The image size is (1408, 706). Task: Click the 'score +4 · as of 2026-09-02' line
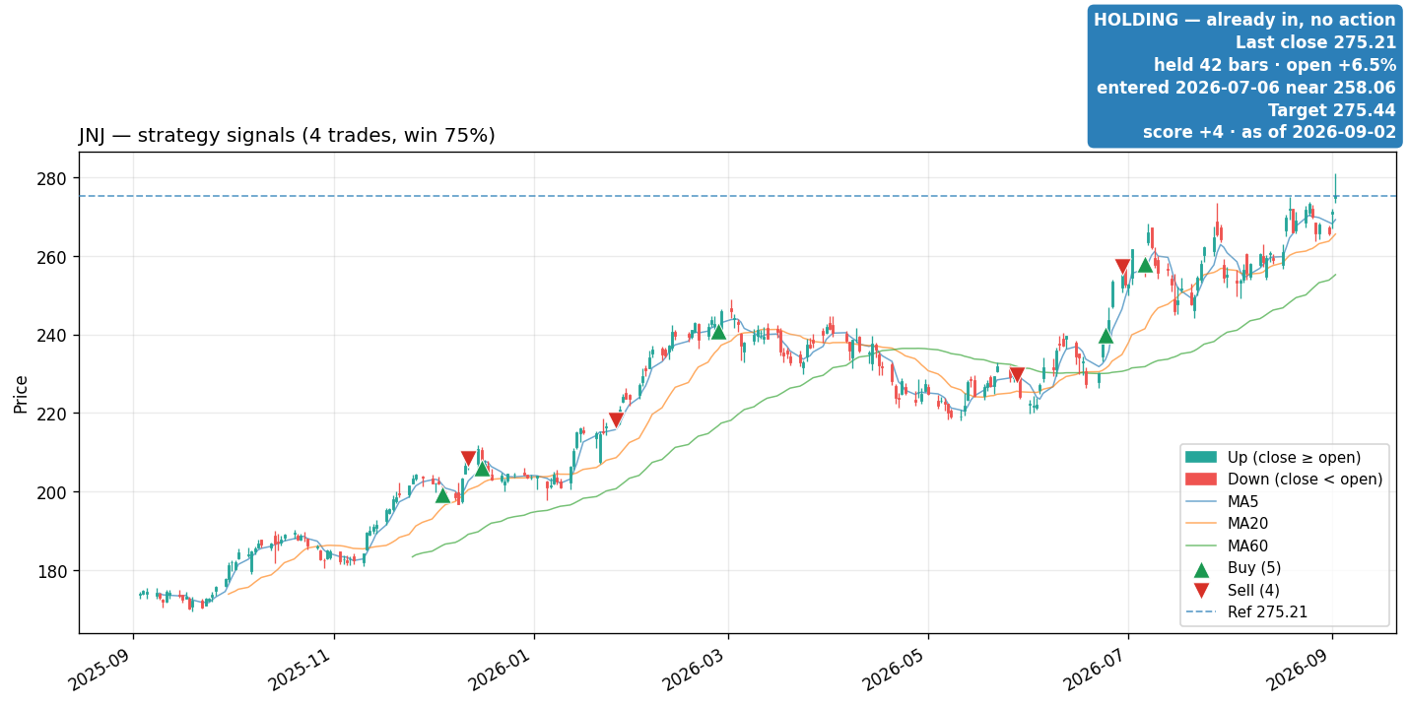coord(1269,132)
